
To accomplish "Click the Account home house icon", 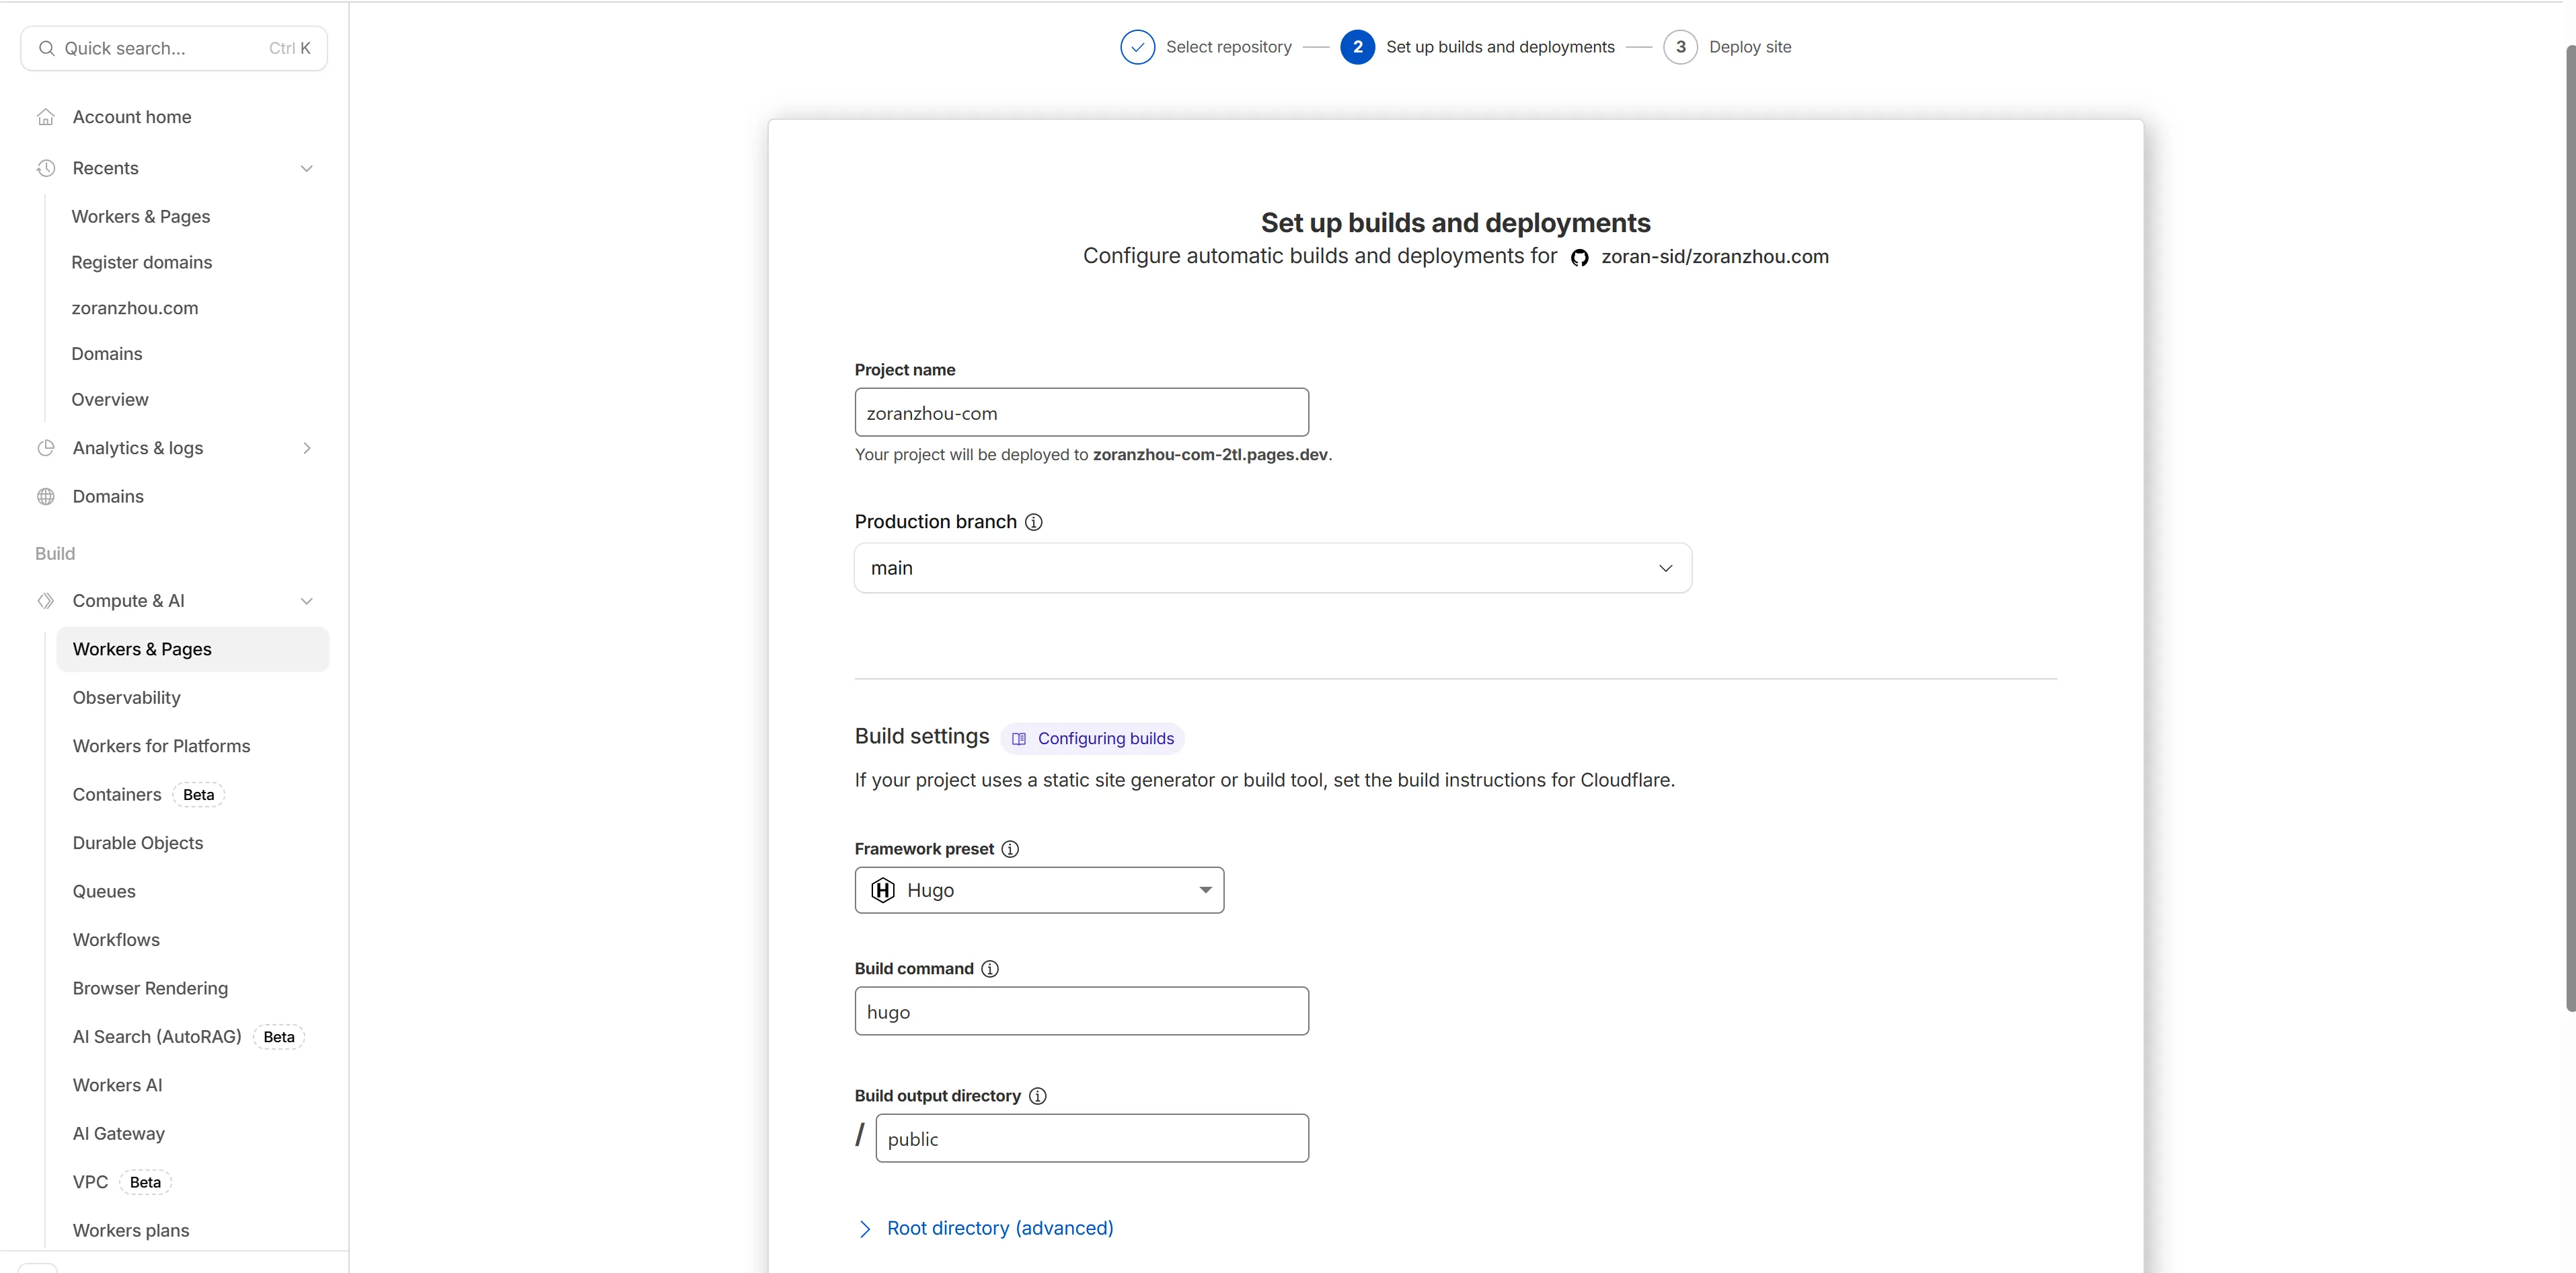I will (46, 117).
